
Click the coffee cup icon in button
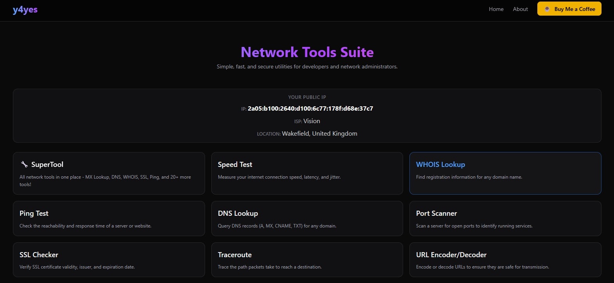tap(547, 9)
